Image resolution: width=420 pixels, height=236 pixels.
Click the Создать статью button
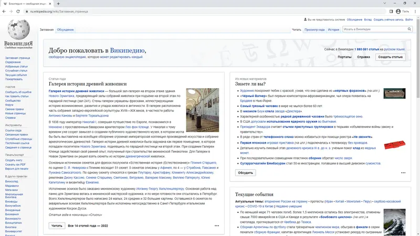coord(390,57)
